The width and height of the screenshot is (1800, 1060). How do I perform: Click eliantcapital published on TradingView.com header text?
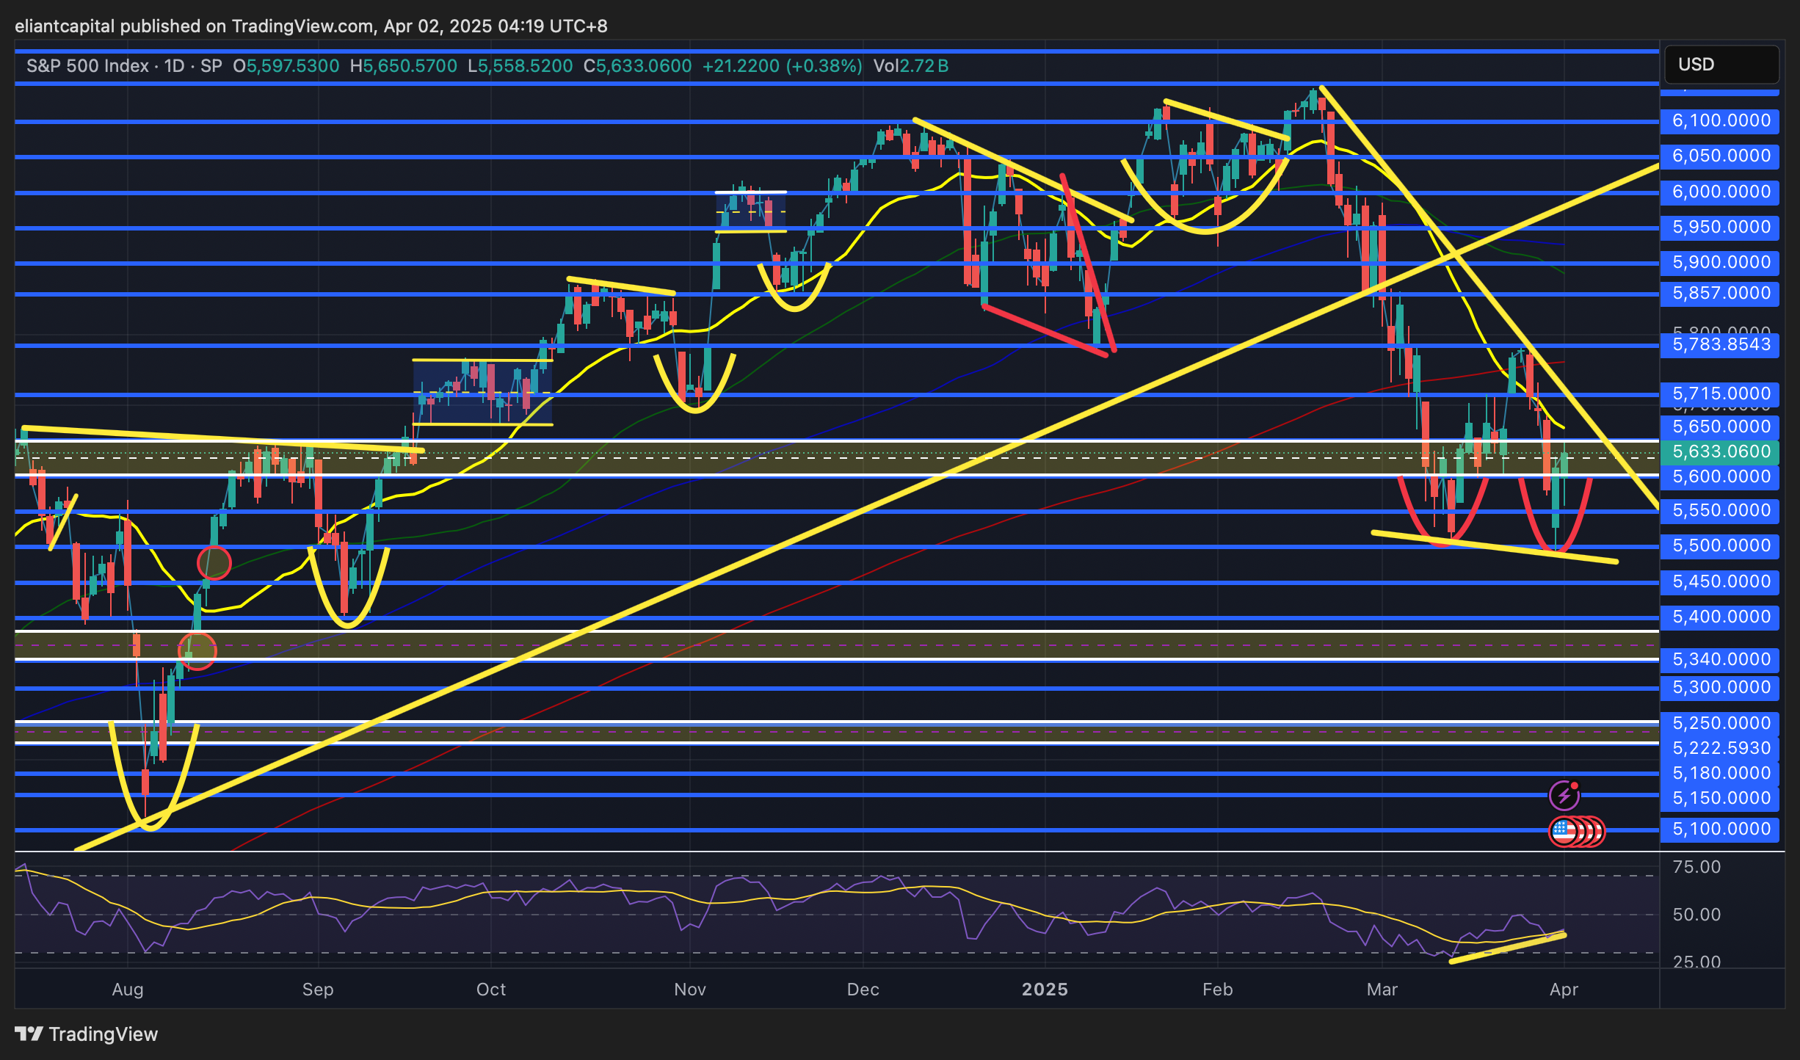coord(311,26)
